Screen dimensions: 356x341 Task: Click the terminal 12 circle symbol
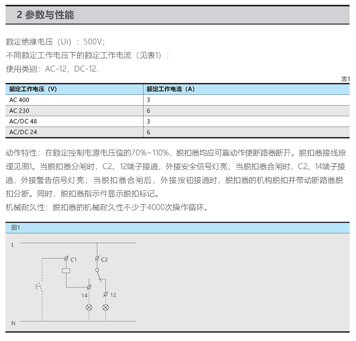pyautogui.click(x=106, y=294)
